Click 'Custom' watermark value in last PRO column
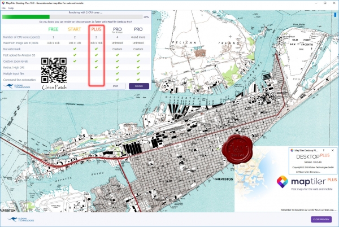 coord(138,49)
